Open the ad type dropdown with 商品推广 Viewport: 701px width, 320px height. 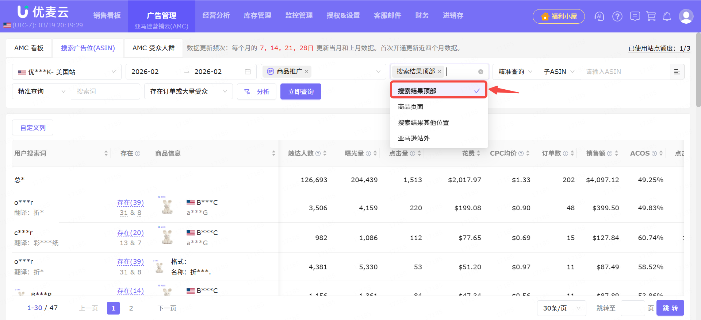tap(323, 72)
